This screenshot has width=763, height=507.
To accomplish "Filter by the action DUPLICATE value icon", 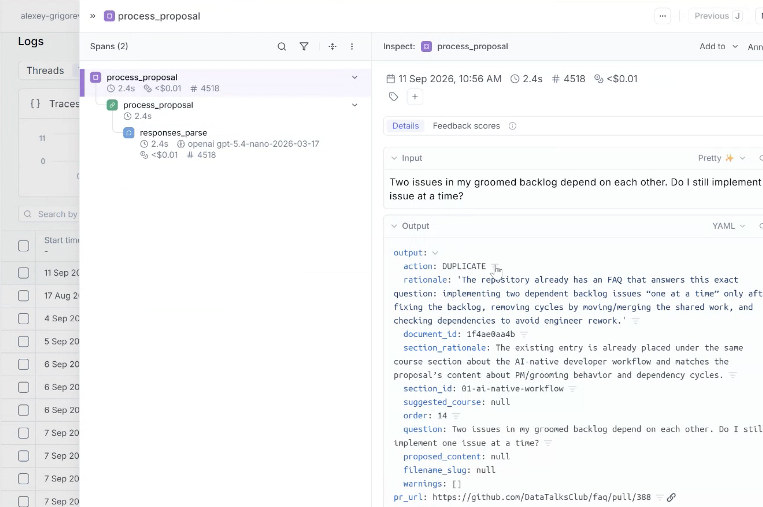I will click(495, 266).
